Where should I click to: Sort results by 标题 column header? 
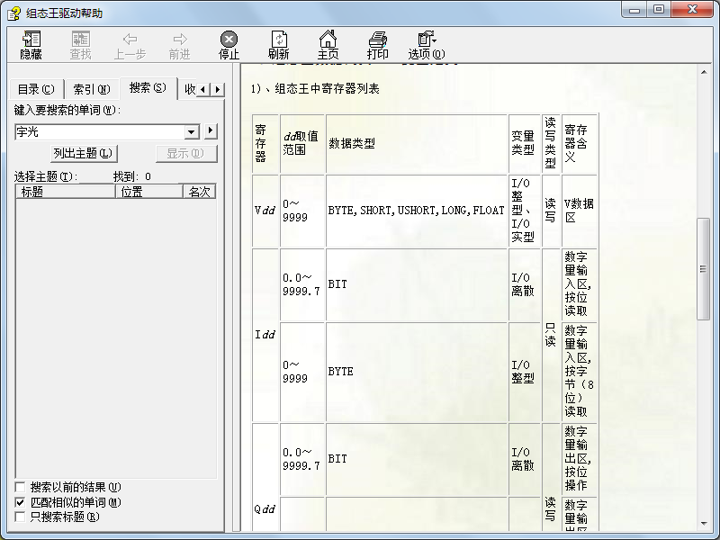coord(66,192)
